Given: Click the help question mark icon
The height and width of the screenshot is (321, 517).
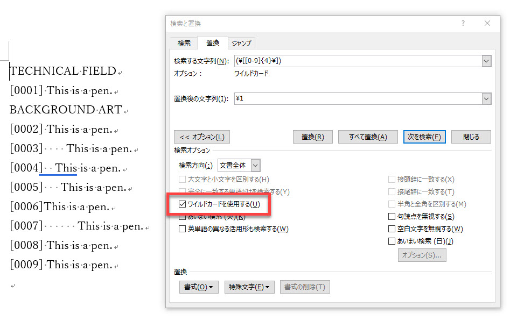Looking at the screenshot, I should pos(463,24).
